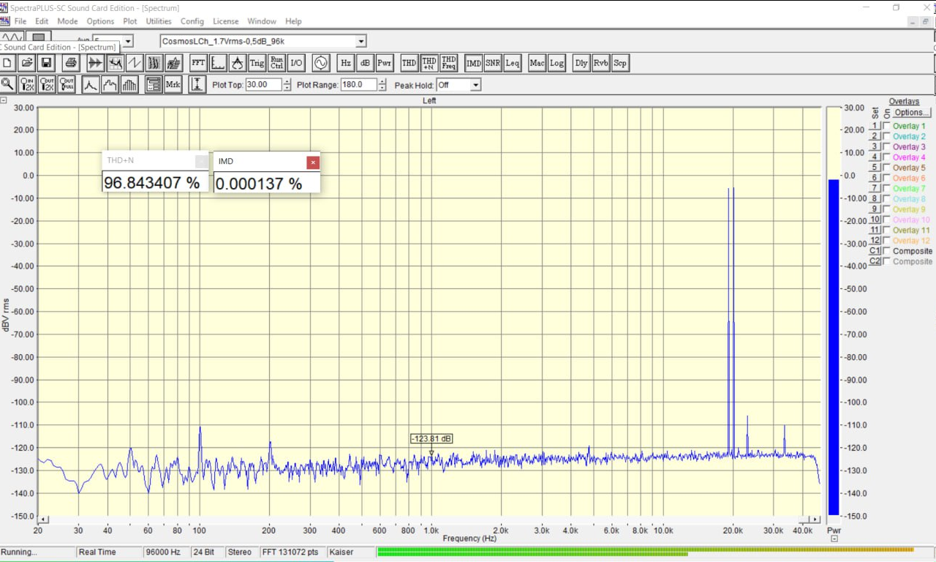Click the Log data logging button
This screenshot has height=562, width=936.
tap(557, 63)
